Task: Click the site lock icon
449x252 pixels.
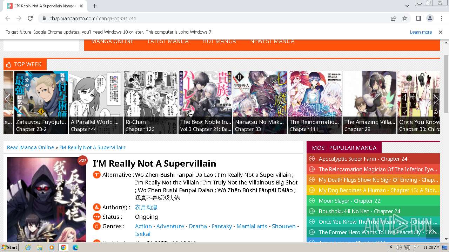Action: [44, 18]
